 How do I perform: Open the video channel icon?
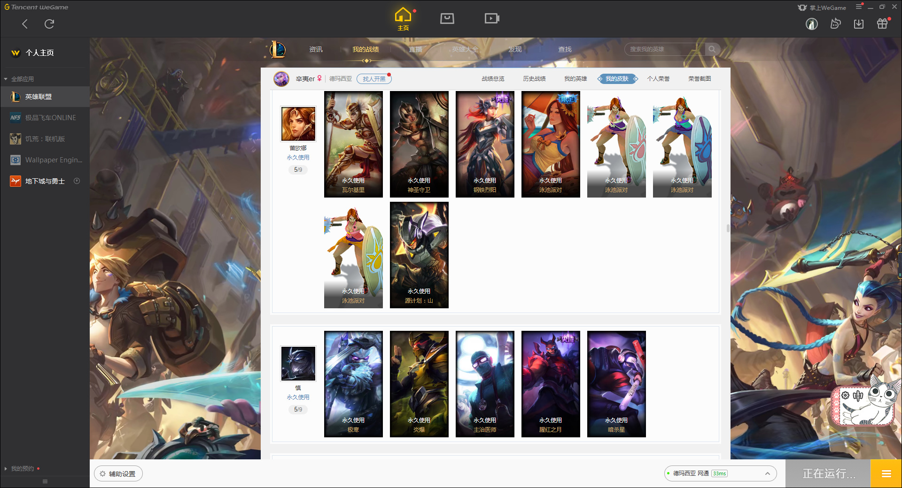492,18
